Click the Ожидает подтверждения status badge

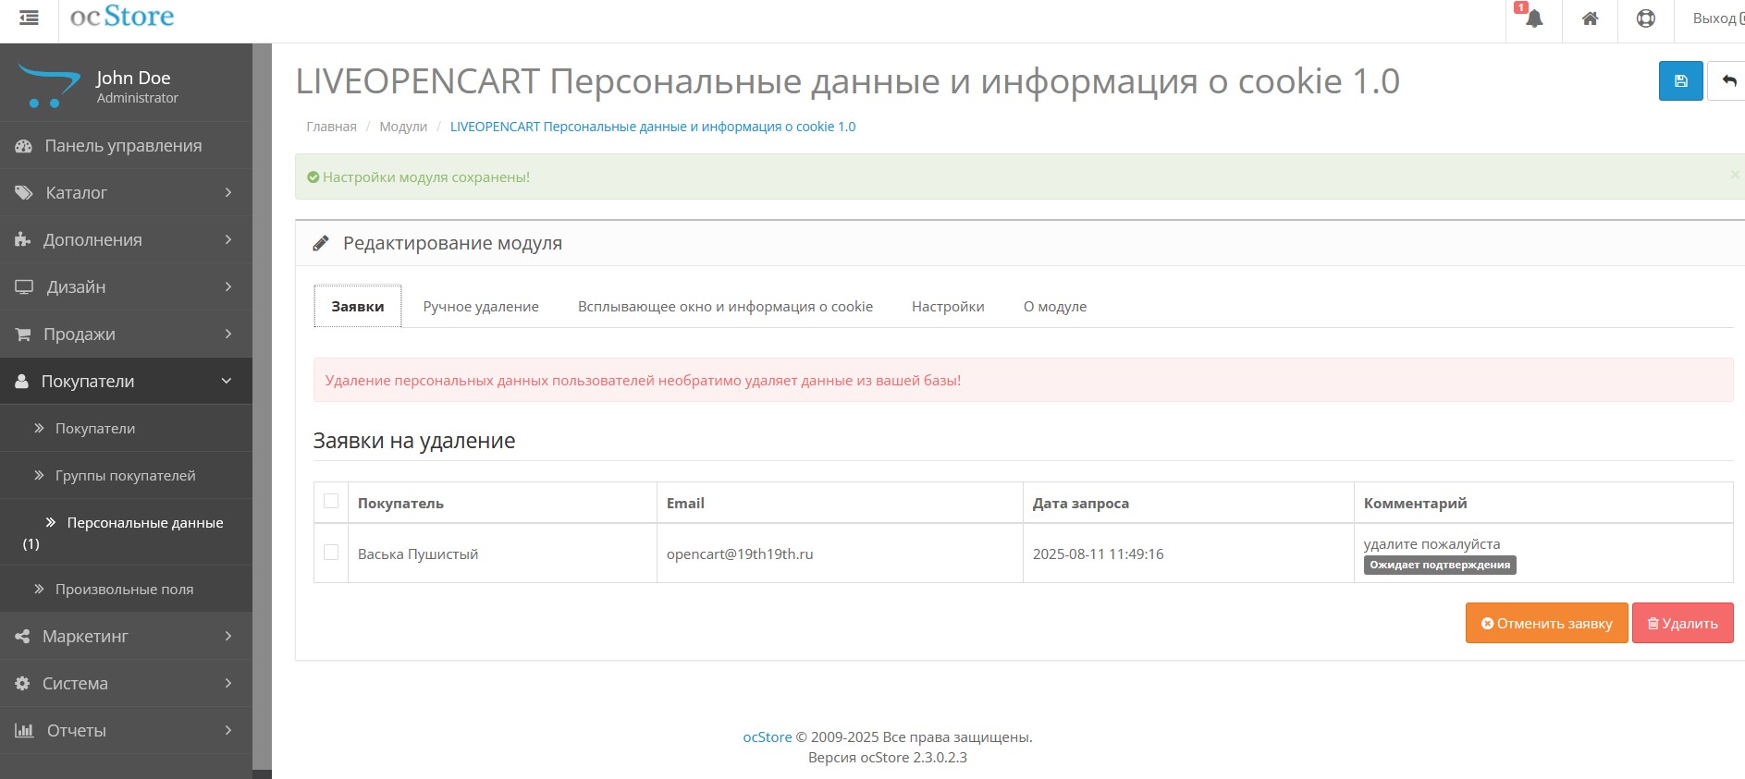click(x=1440, y=565)
